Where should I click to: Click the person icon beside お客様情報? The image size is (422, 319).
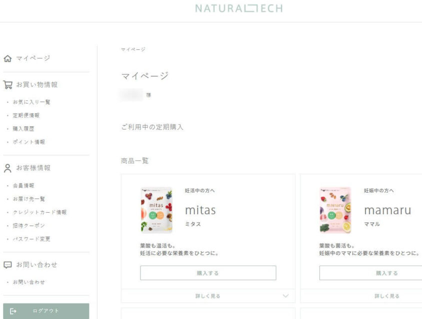(x=7, y=168)
